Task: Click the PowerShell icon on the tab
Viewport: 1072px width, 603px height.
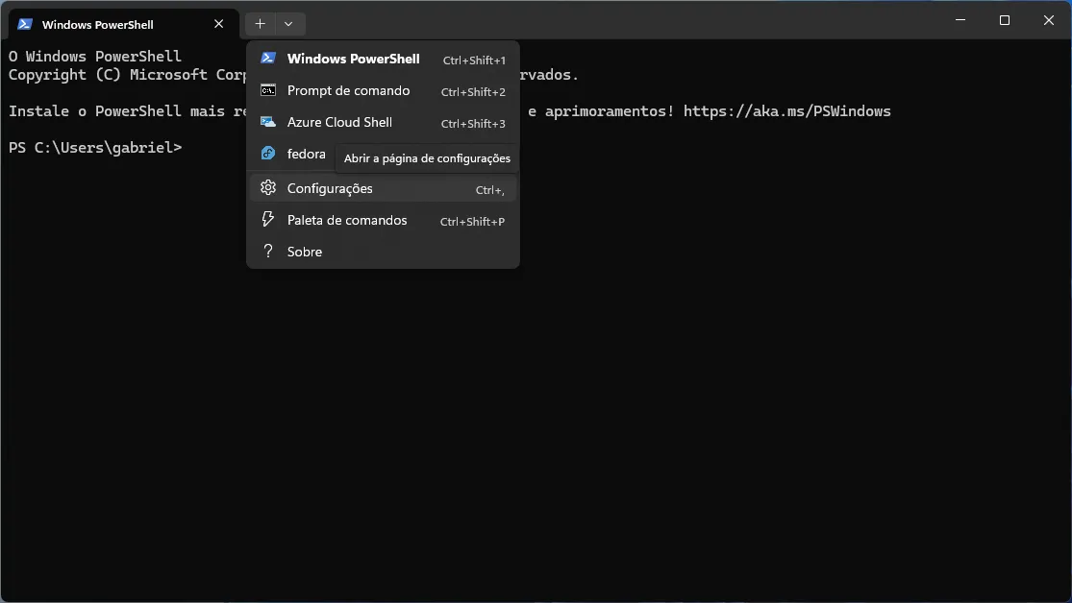Action: tap(25, 24)
